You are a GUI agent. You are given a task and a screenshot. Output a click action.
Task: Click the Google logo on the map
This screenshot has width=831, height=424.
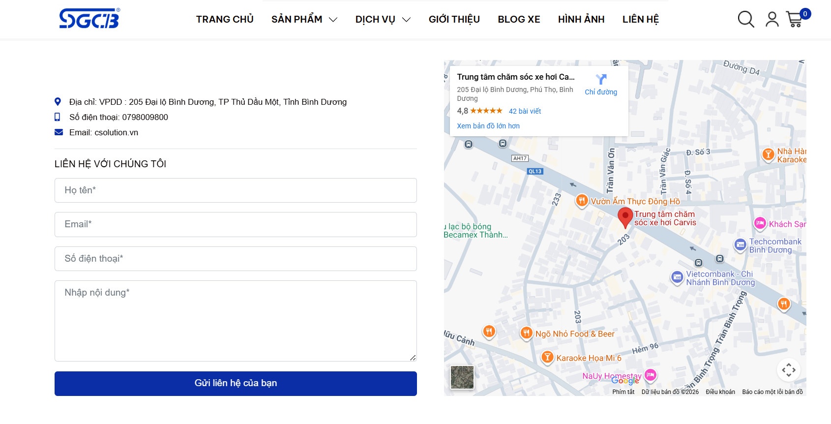coord(625,380)
